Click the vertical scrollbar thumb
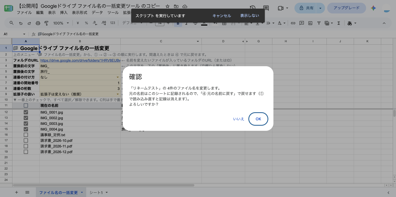Screen dimensions: 396x197 [x=394, y=113]
